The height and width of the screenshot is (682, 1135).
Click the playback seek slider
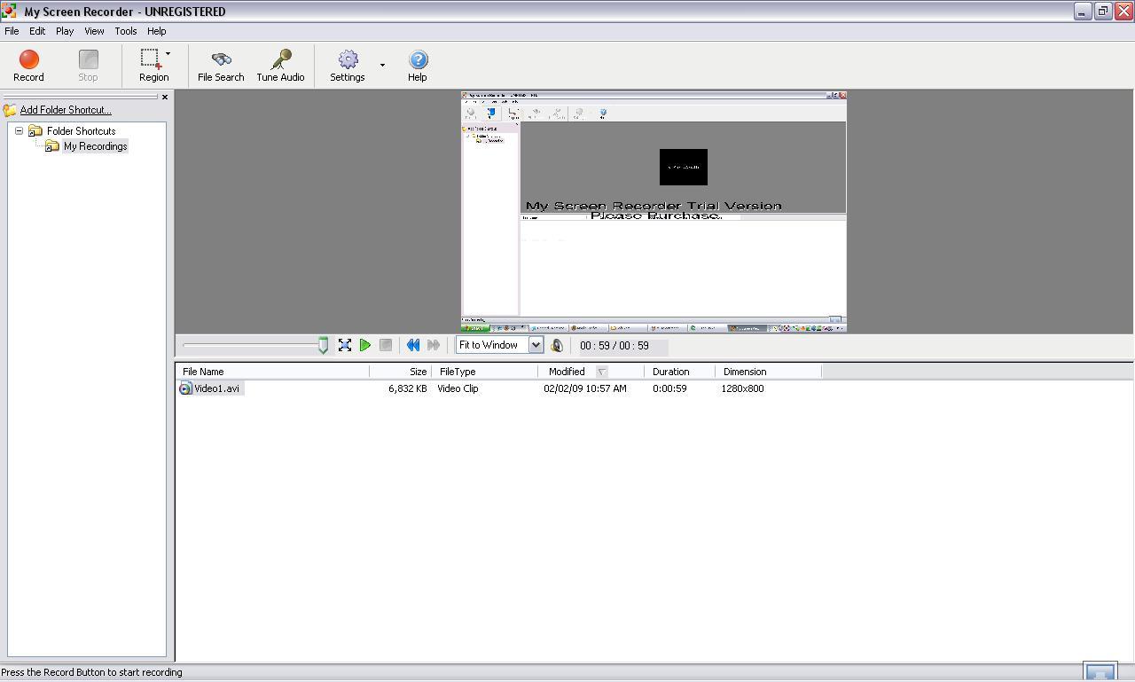pyautogui.click(x=253, y=345)
